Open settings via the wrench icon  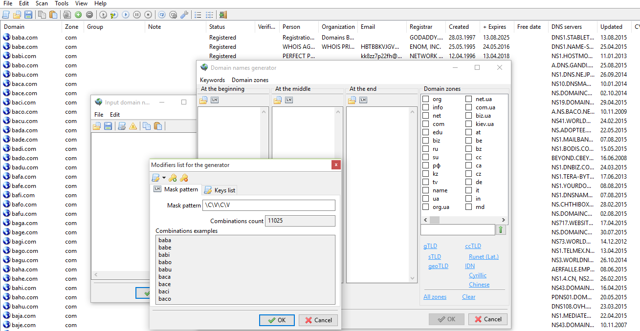click(x=184, y=15)
